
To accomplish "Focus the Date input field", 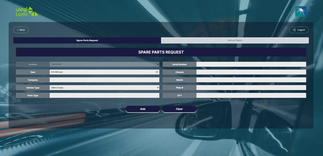I will (104, 72).
